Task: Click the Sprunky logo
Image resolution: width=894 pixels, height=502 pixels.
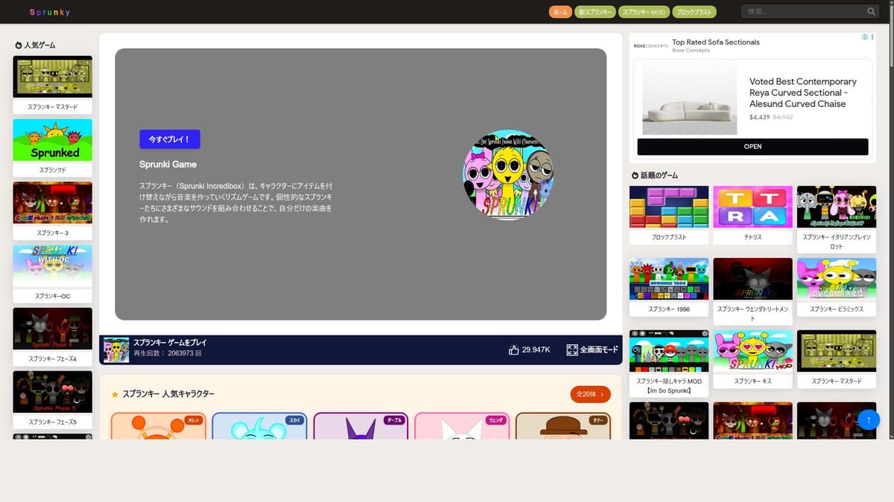Action: pos(50,12)
